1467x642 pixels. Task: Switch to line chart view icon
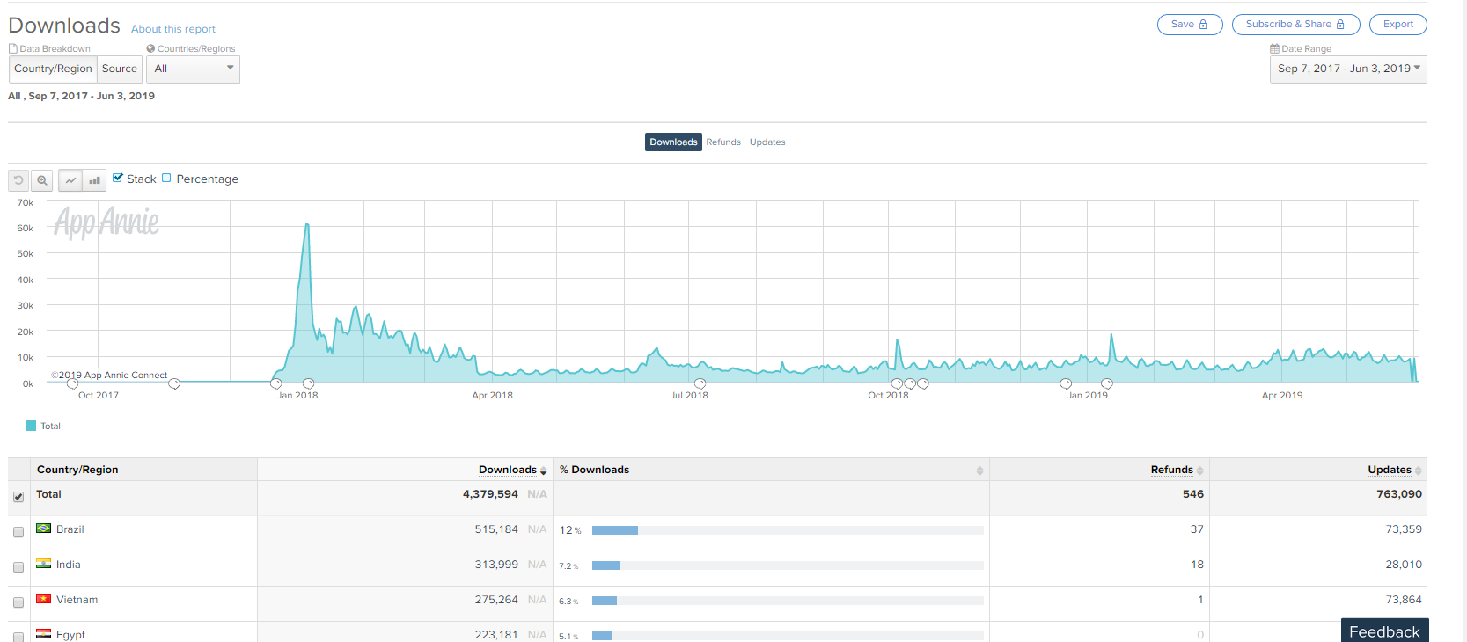point(70,180)
